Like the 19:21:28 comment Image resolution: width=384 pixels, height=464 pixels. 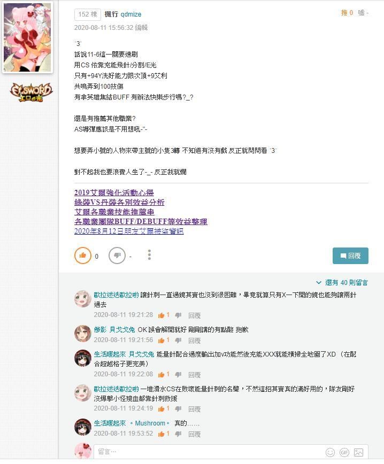click(x=161, y=315)
